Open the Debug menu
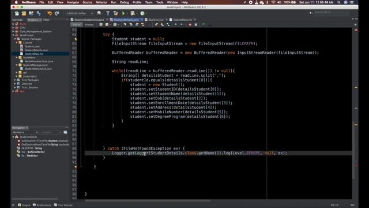Screen dimensions: 369x208 125,2
